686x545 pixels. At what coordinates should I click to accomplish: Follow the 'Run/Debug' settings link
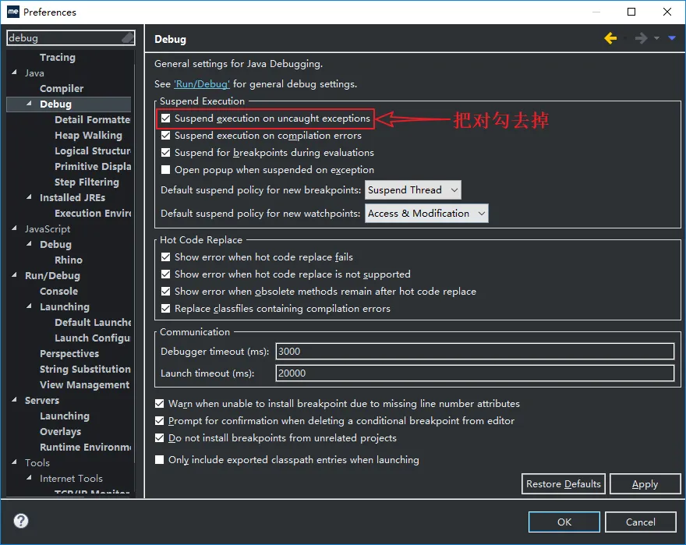click(202, 84)
